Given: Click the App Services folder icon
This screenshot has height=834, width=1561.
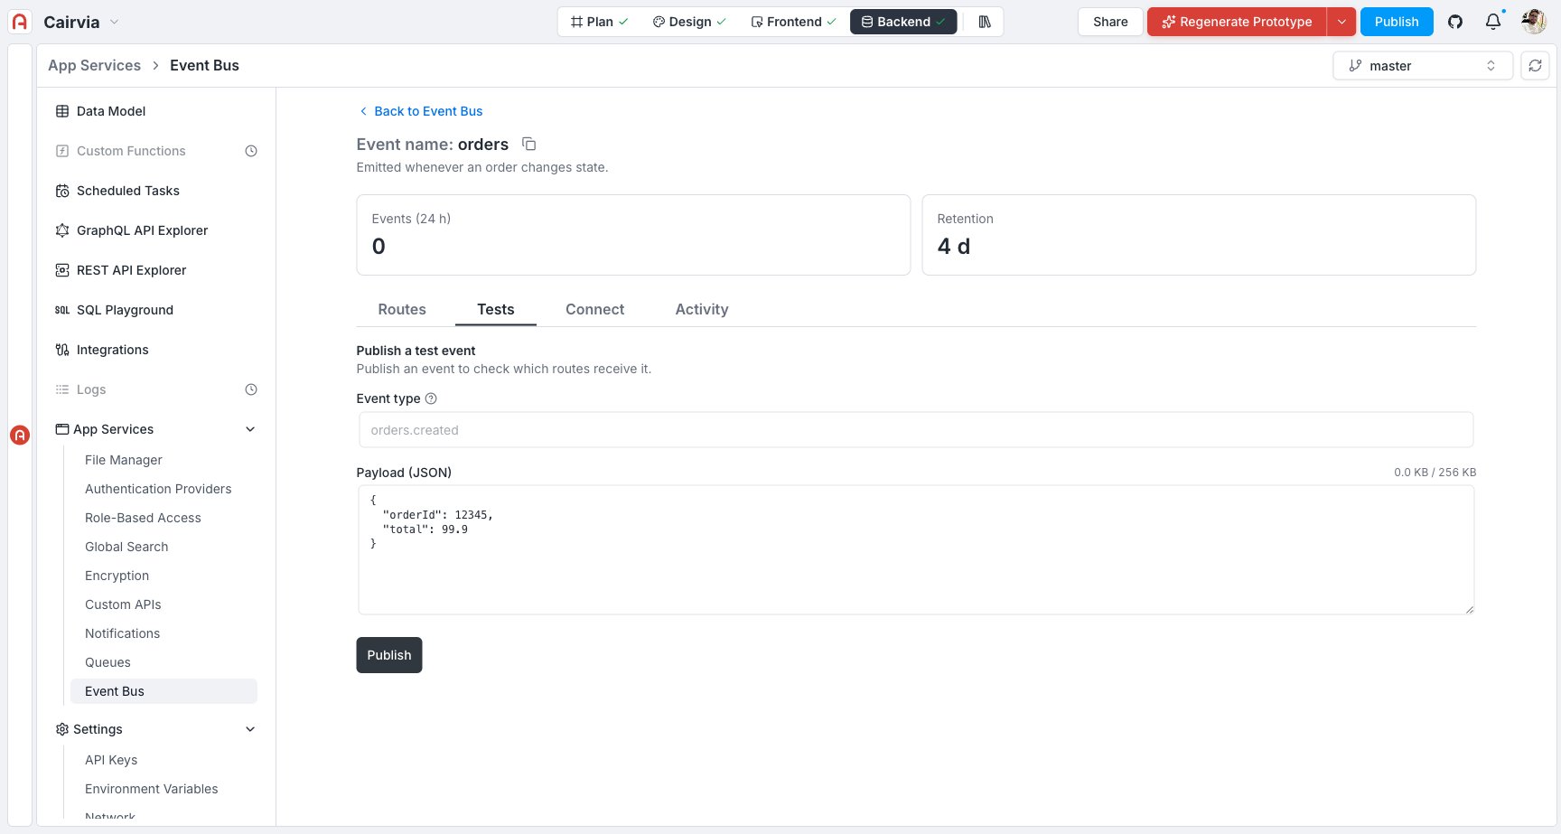Looking at the screenshot, I should (x=62, y=429).
